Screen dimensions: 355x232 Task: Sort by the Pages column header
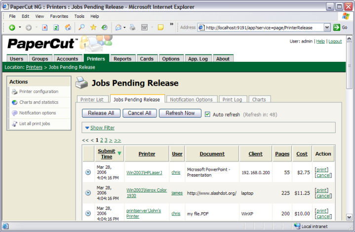coord(282,154)
